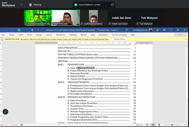Select Indah Sari Dewi participant tile
189x127 pixels.
click(122, 18)
